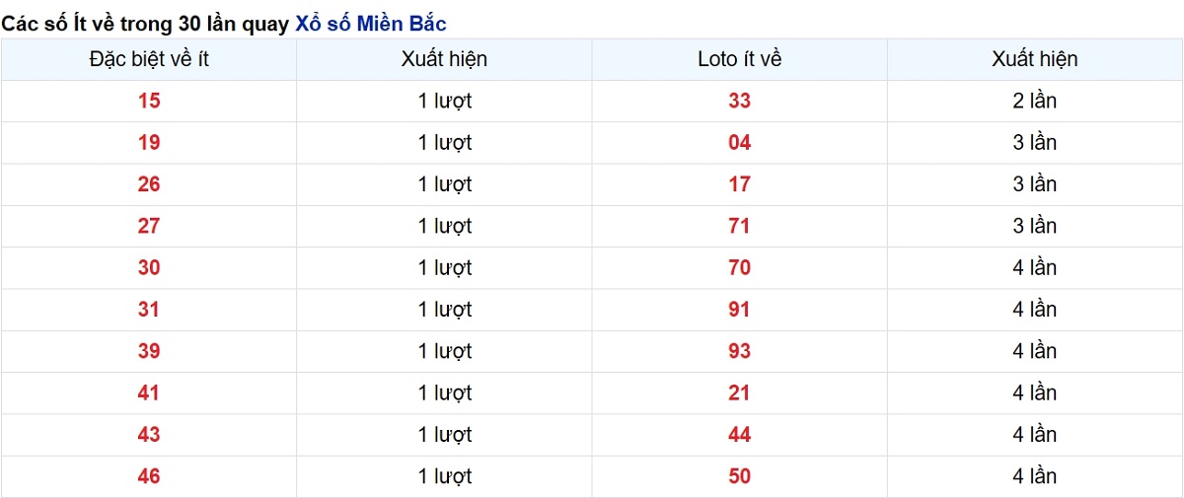The width and height of the screenshot is (1184, 498).
Task: Select special number 41
Action: point(149,392)
